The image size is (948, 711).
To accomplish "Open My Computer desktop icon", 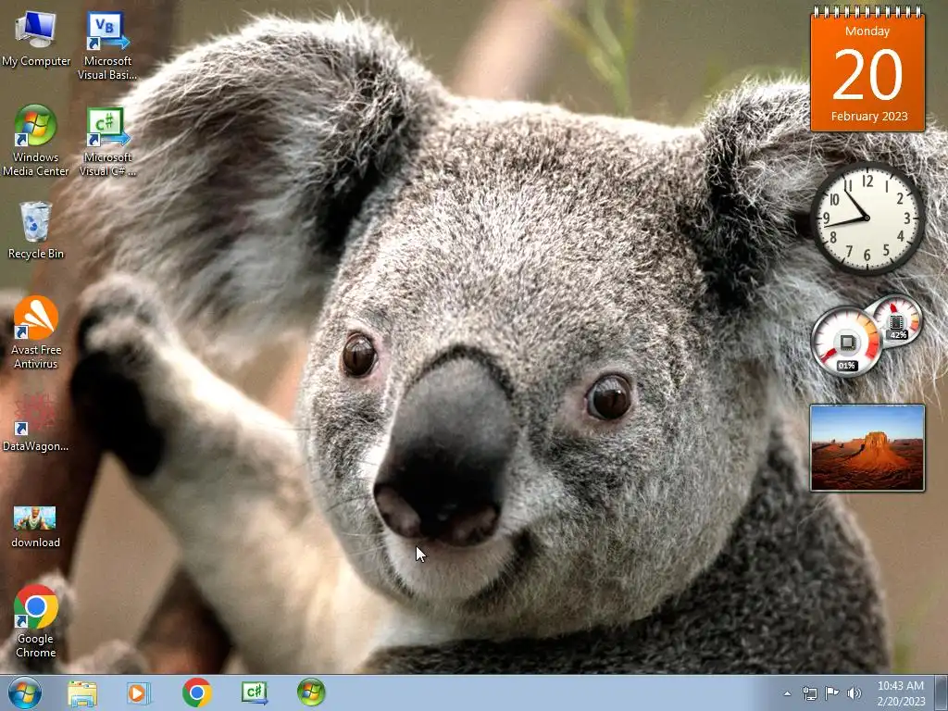I will 36,39.
